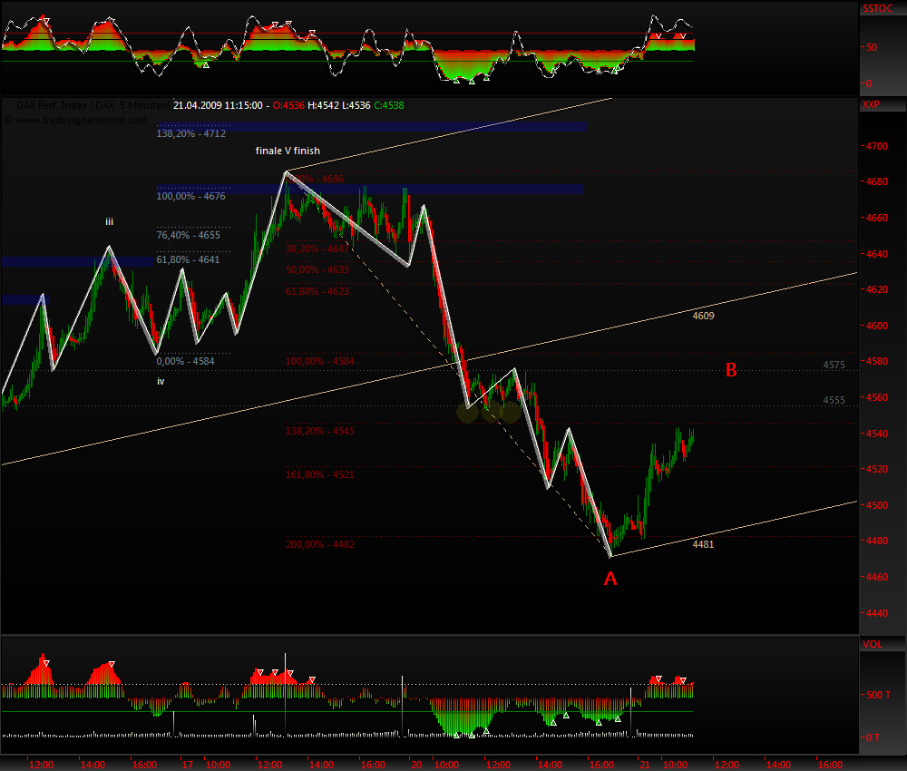Viewport: 907px width, 771px height.
Task: Select the horizontal level label 4575
Action: (834, 365)
